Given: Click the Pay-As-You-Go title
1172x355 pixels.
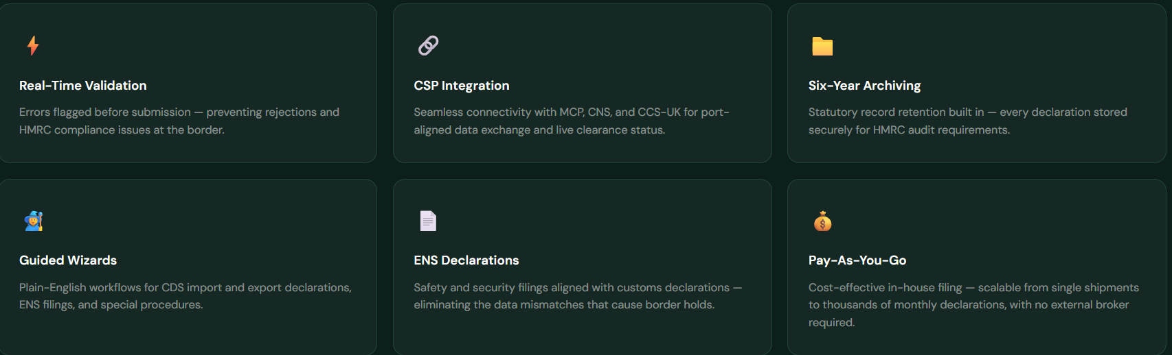Looking at the screenshot, I should click(x=857, y=260).
